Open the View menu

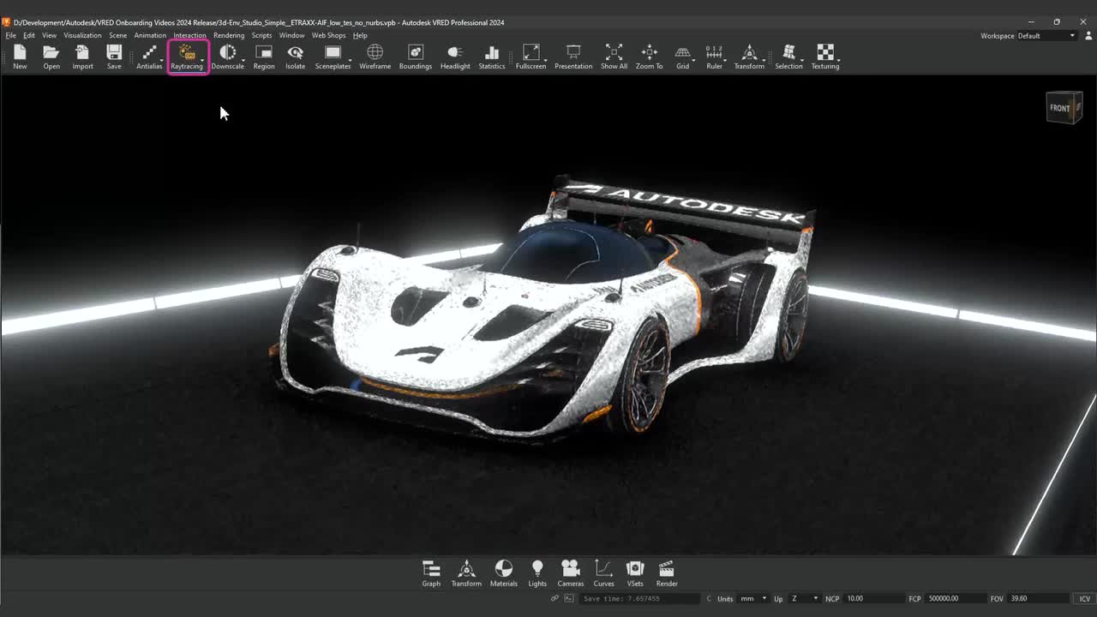pyautogui.click(x=50, y=36)
